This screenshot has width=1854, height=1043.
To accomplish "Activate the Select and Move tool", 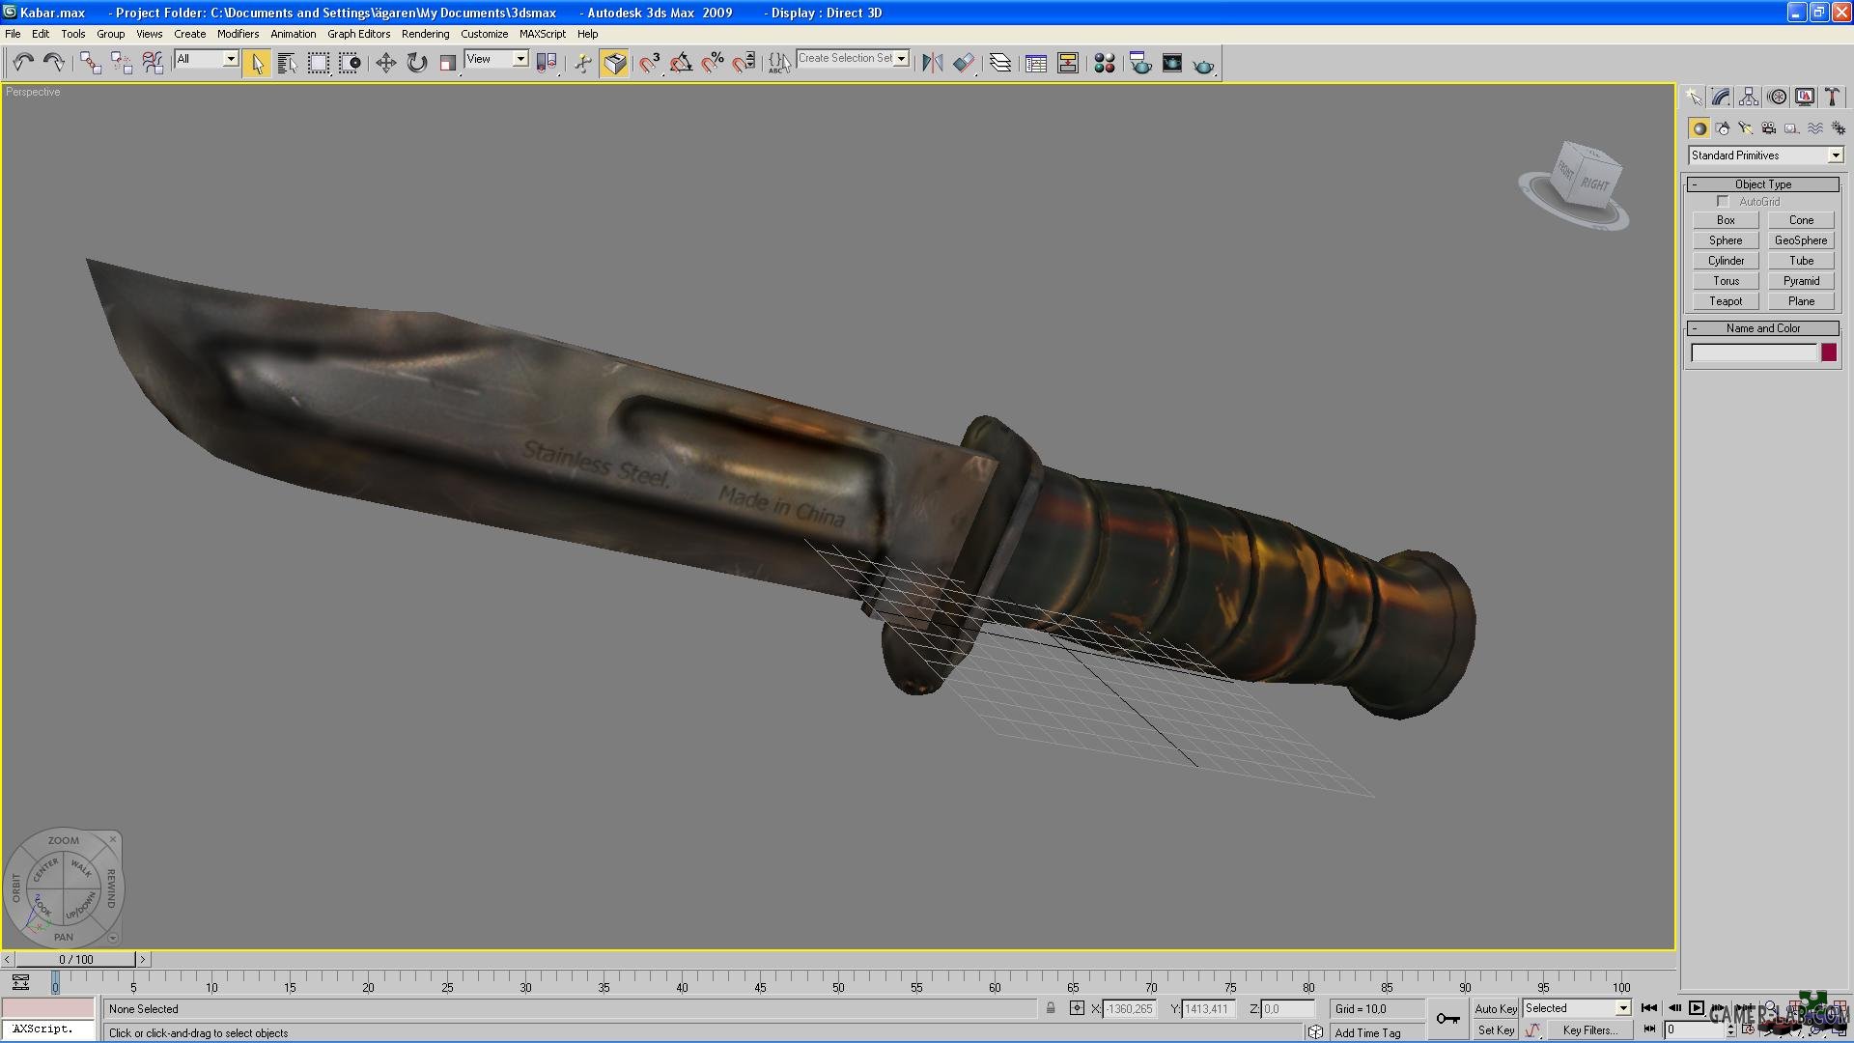I will coord(385,63).
